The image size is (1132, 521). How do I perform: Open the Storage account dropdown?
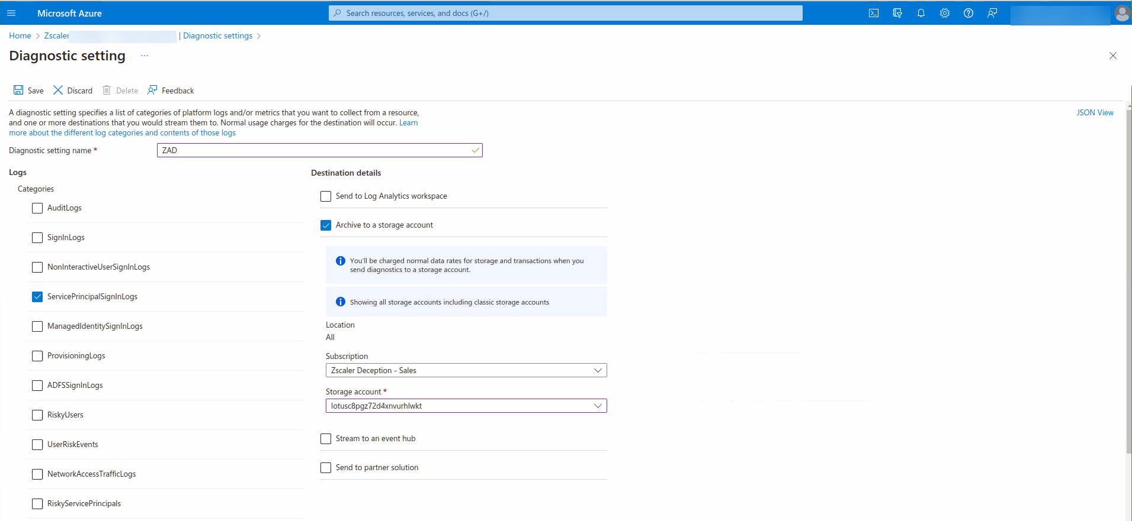466,406
